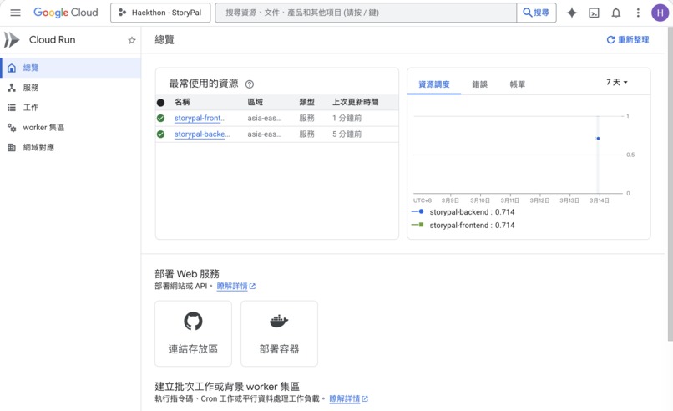This screenshot has height=411, width=673.
Task: Open worker 集區 in the sidebar
Action: click(70, 128)
